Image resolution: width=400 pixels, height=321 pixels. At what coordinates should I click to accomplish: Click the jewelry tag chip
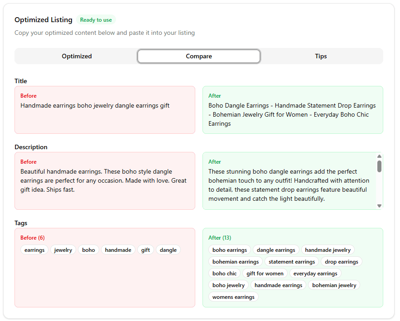63,250
